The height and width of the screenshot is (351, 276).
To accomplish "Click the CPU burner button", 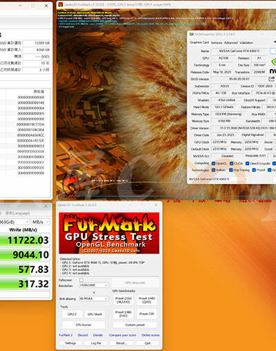I will tap(83, 325).
